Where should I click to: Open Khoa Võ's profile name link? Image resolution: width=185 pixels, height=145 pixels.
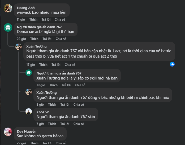[x=43, y=112]
